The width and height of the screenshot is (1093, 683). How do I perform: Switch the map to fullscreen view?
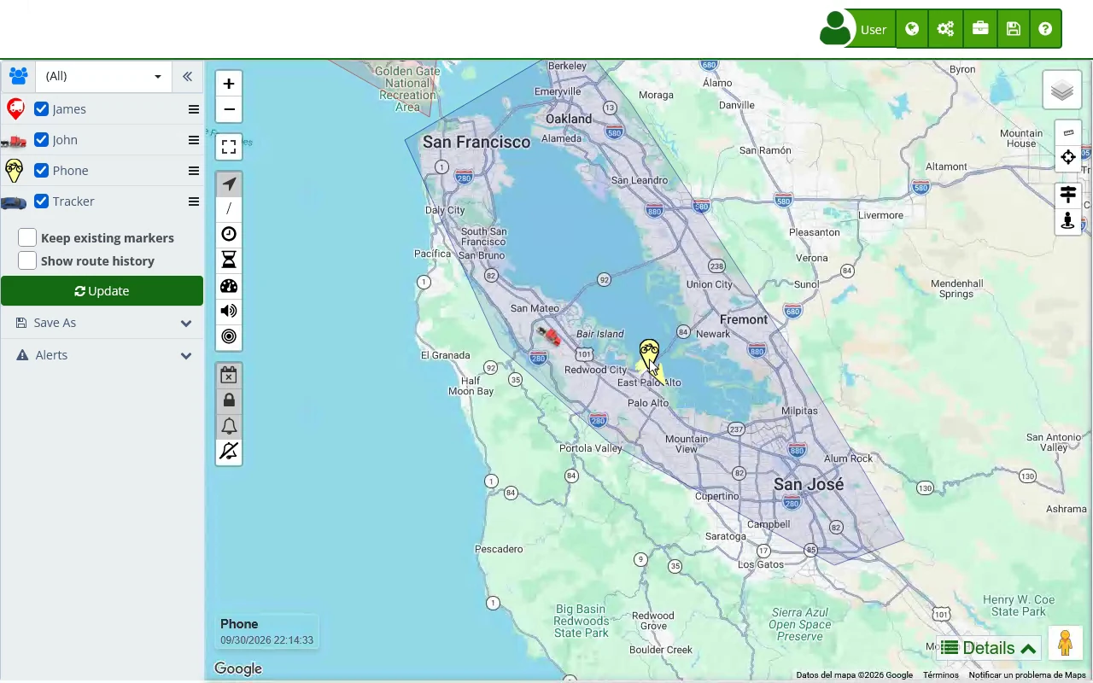229,148
